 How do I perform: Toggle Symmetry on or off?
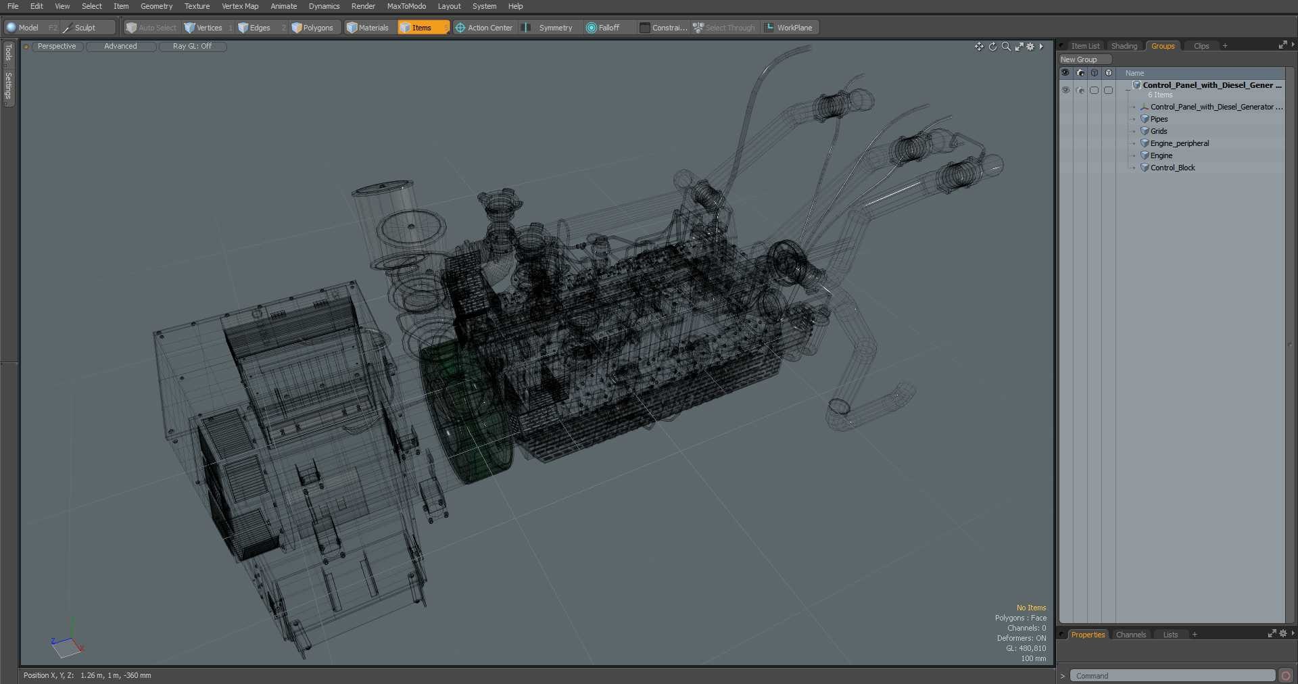(x=549, y=28)
